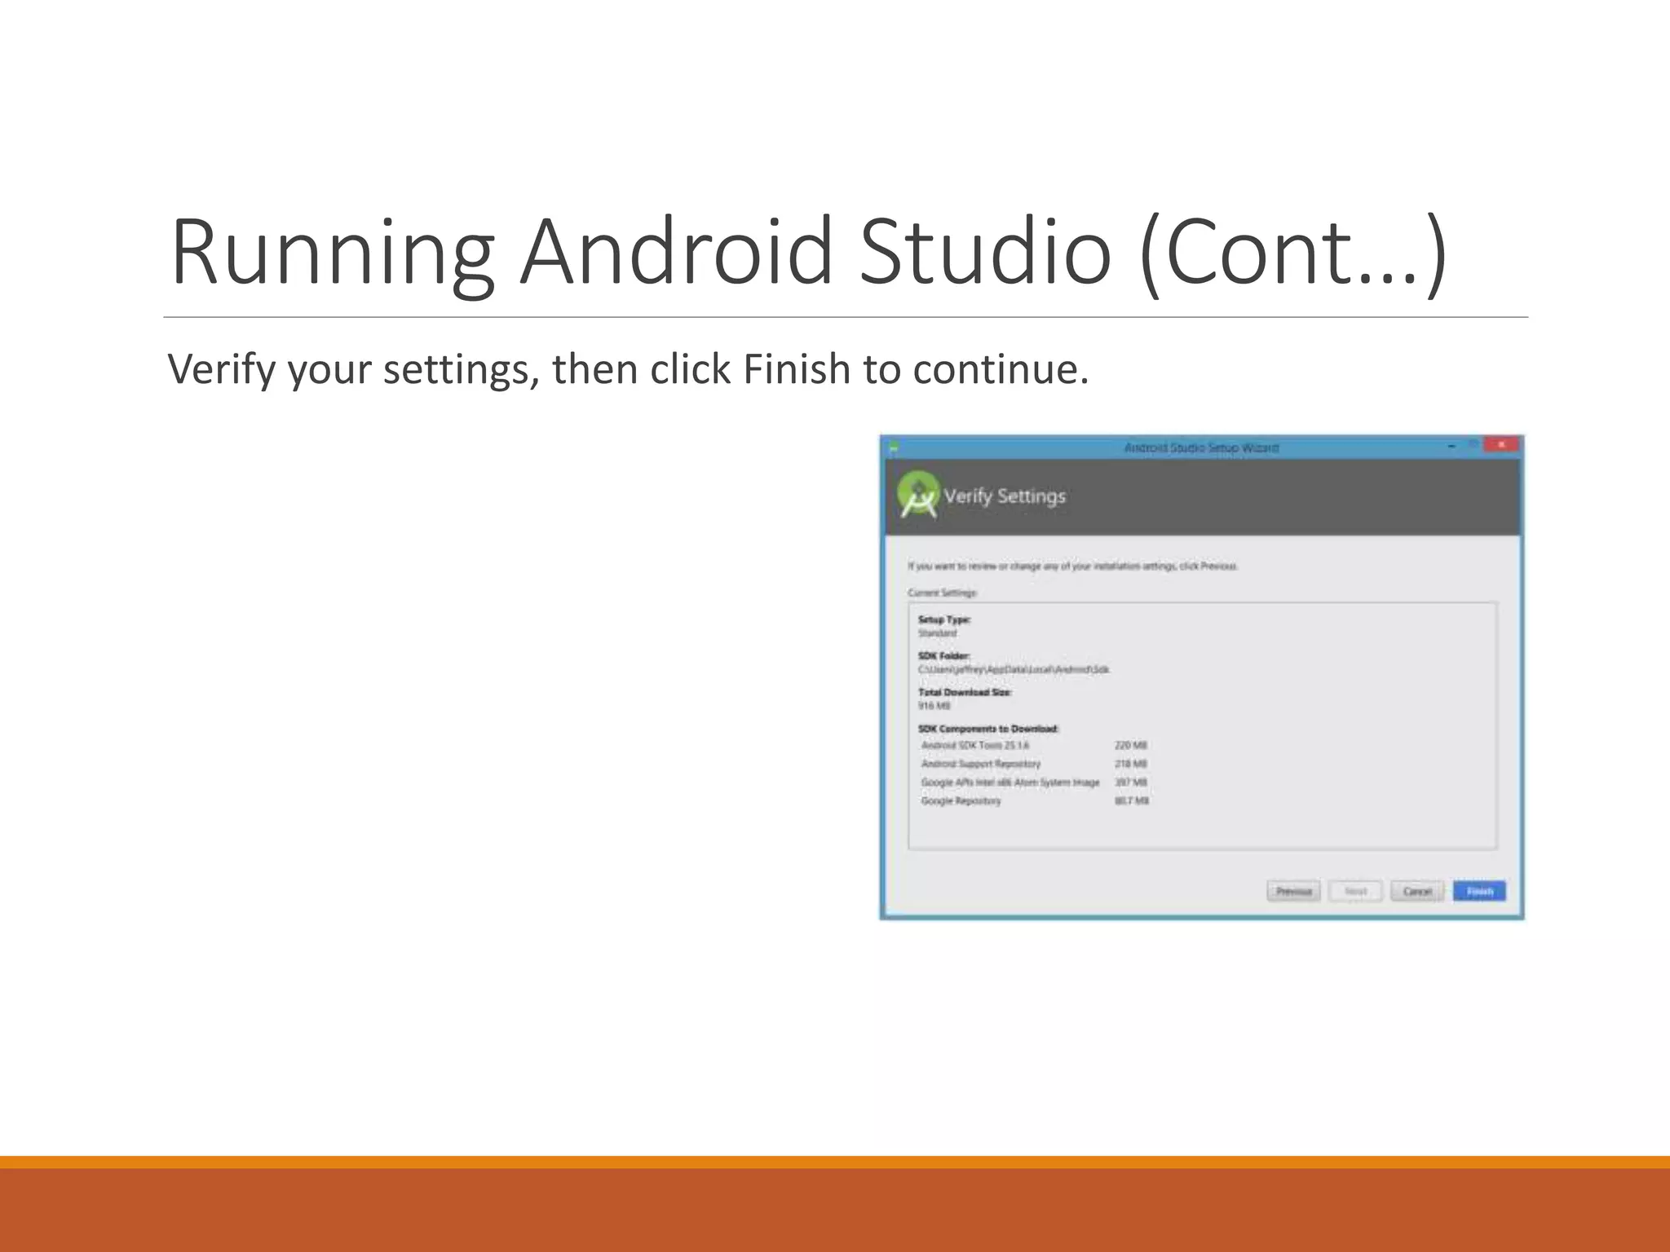Click the "Verify your settings" instruction line

pos(628,369)
